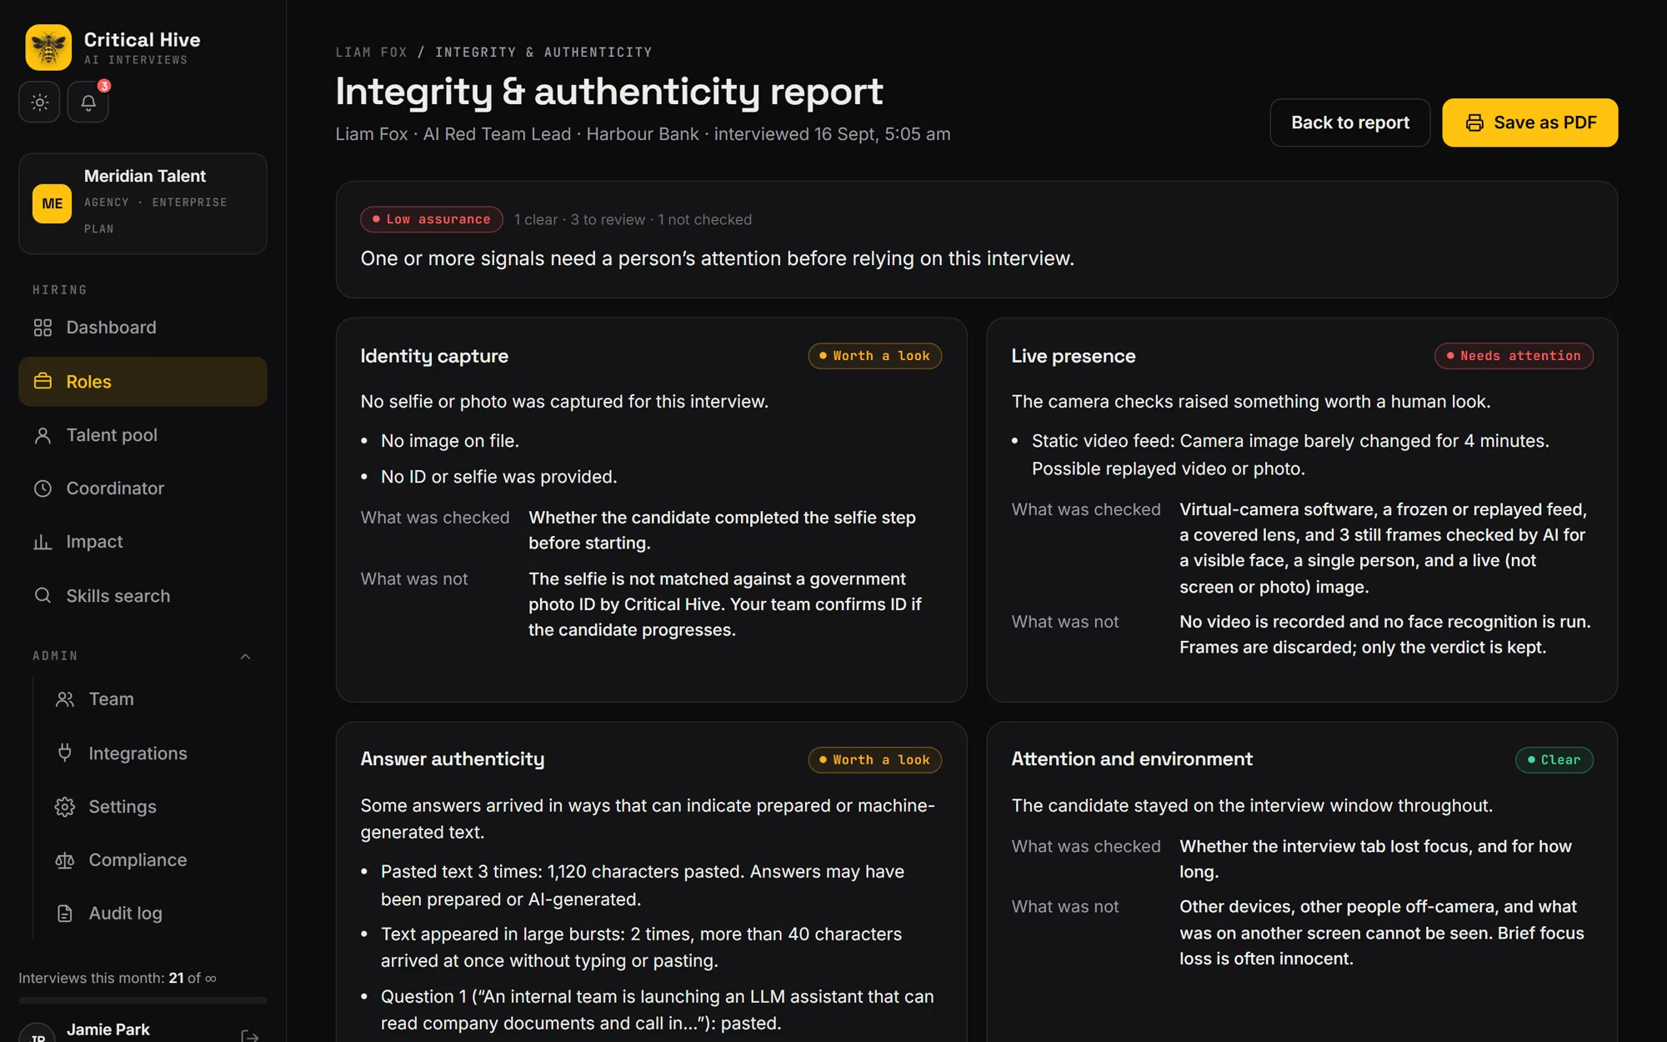
Task: Click Back to report button
Action: point(1350,123)
